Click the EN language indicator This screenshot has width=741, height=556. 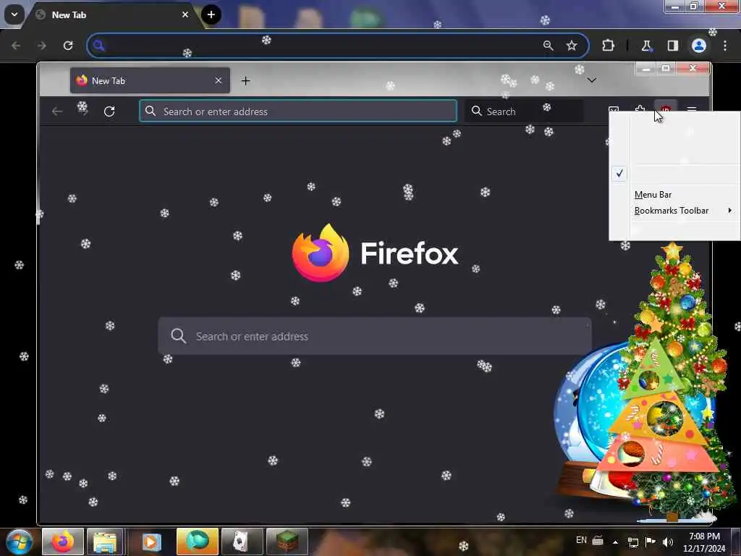point(581,540)
